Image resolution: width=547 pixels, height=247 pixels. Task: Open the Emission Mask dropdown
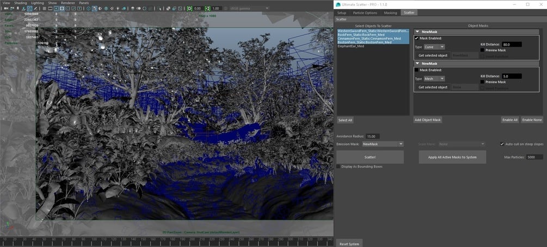click(383, 144)
